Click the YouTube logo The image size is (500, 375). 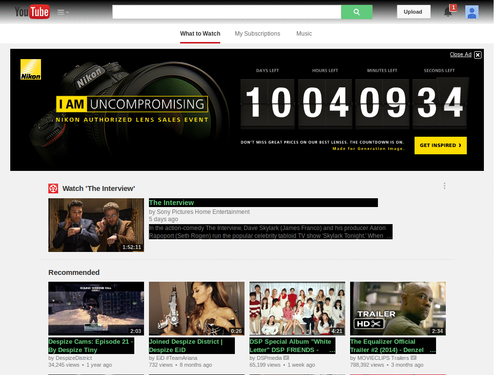pyautogui.click(x=32, y=12)
